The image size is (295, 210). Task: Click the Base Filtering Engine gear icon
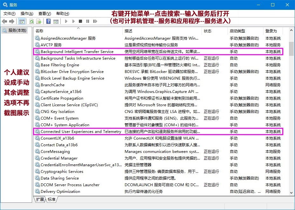click(38, 65)
